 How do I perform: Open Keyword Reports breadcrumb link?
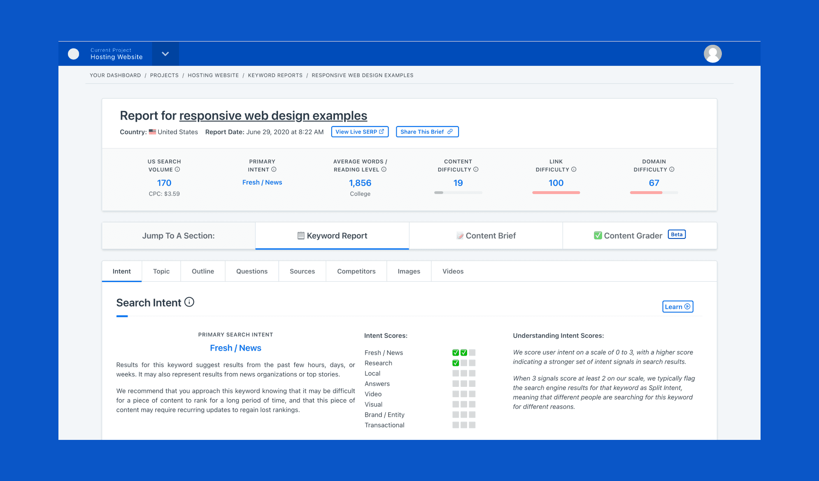[275, 75]
